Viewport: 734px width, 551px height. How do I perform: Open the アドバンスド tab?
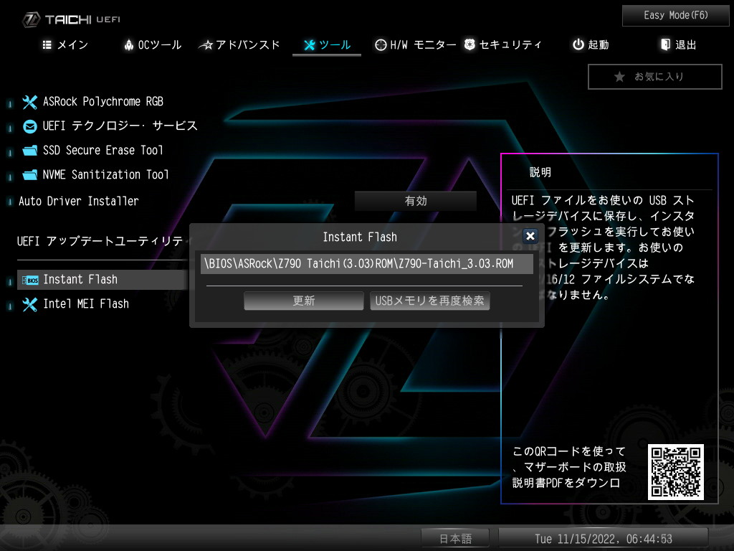coord(239,44)
